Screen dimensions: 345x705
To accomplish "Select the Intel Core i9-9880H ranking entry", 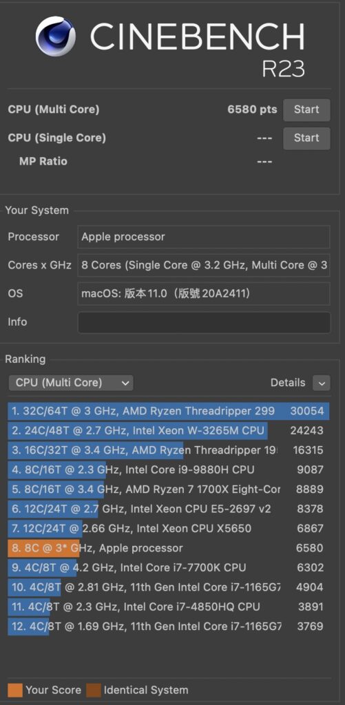I will point(169,470).
